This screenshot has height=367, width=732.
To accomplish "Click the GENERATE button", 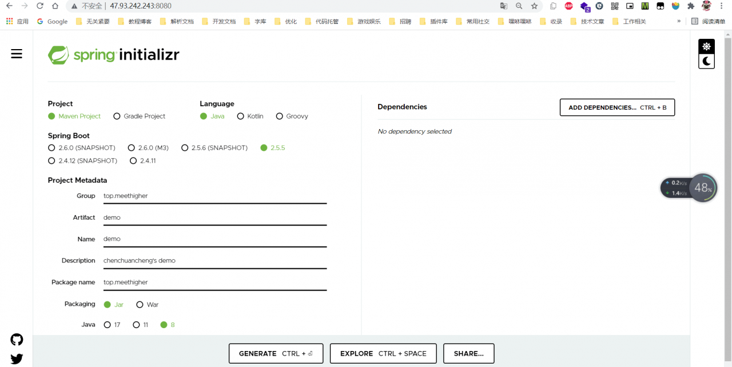I will (x=276, y=353).
